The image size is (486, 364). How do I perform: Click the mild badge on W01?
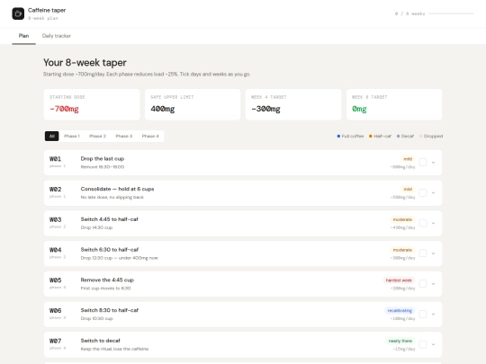(x=408, y=159)
